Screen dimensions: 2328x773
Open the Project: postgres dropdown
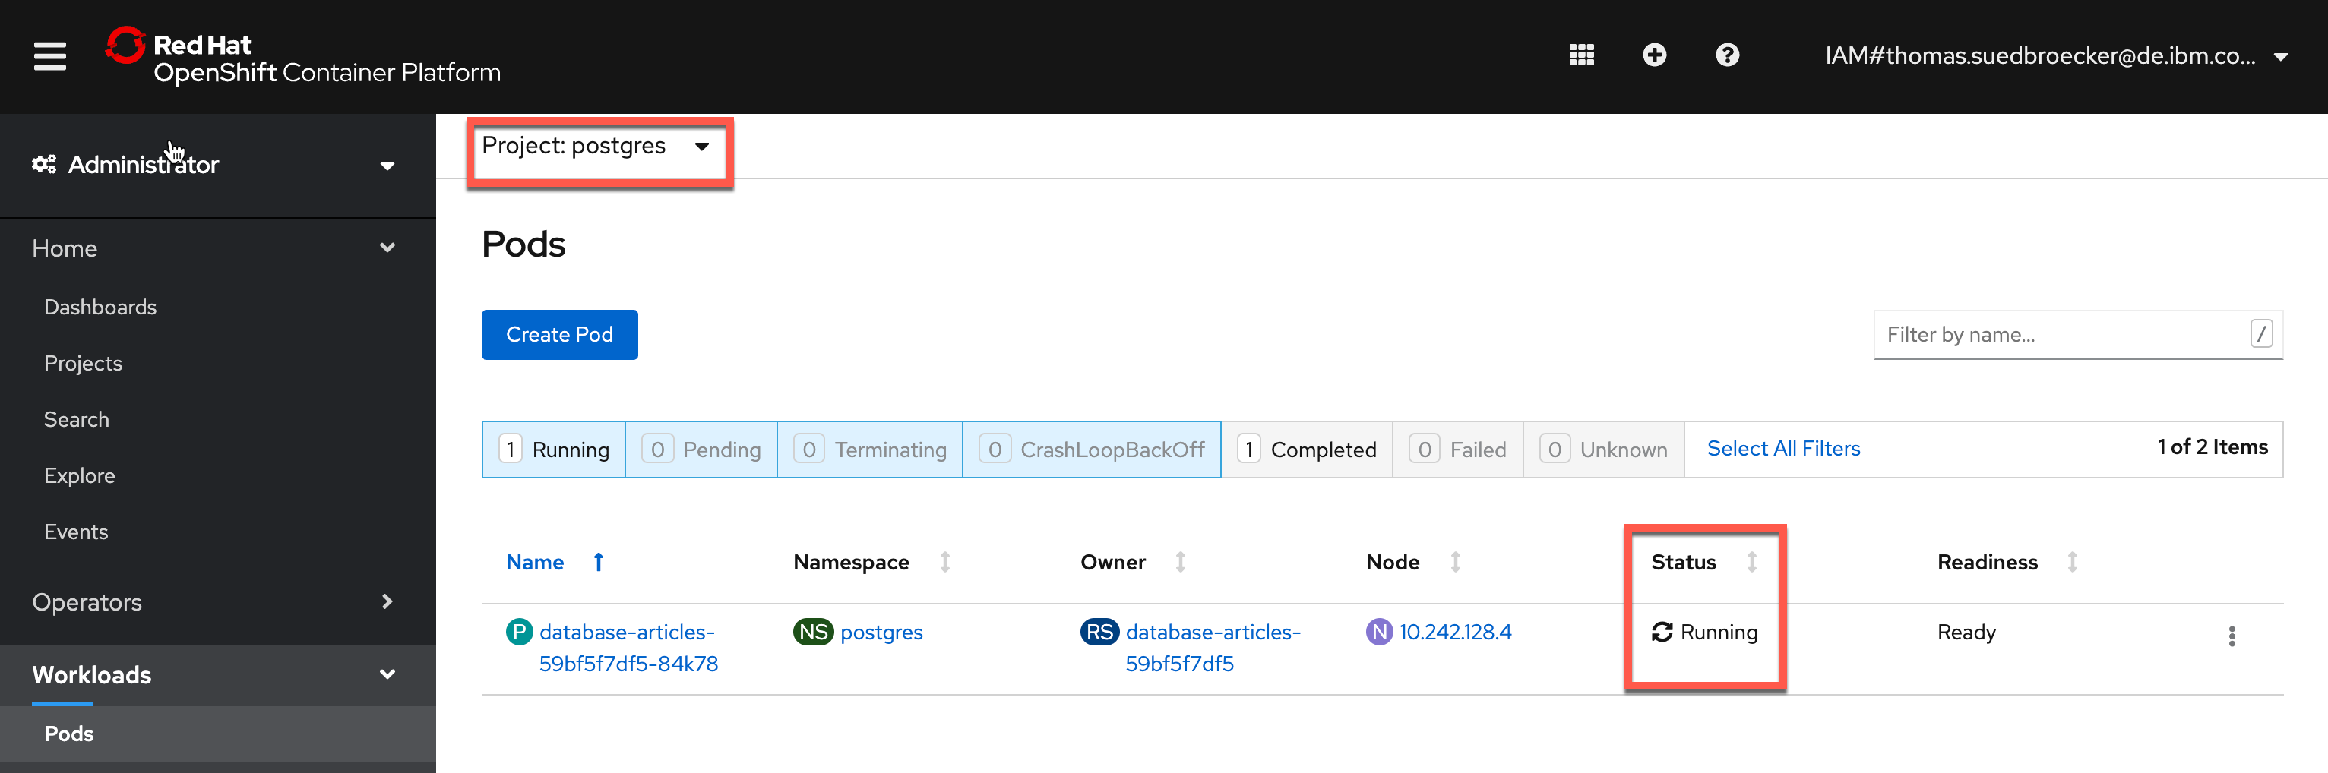point(597,145)
